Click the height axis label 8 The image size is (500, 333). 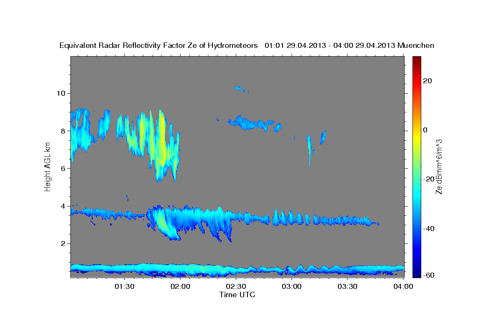(x=64, y=131)
